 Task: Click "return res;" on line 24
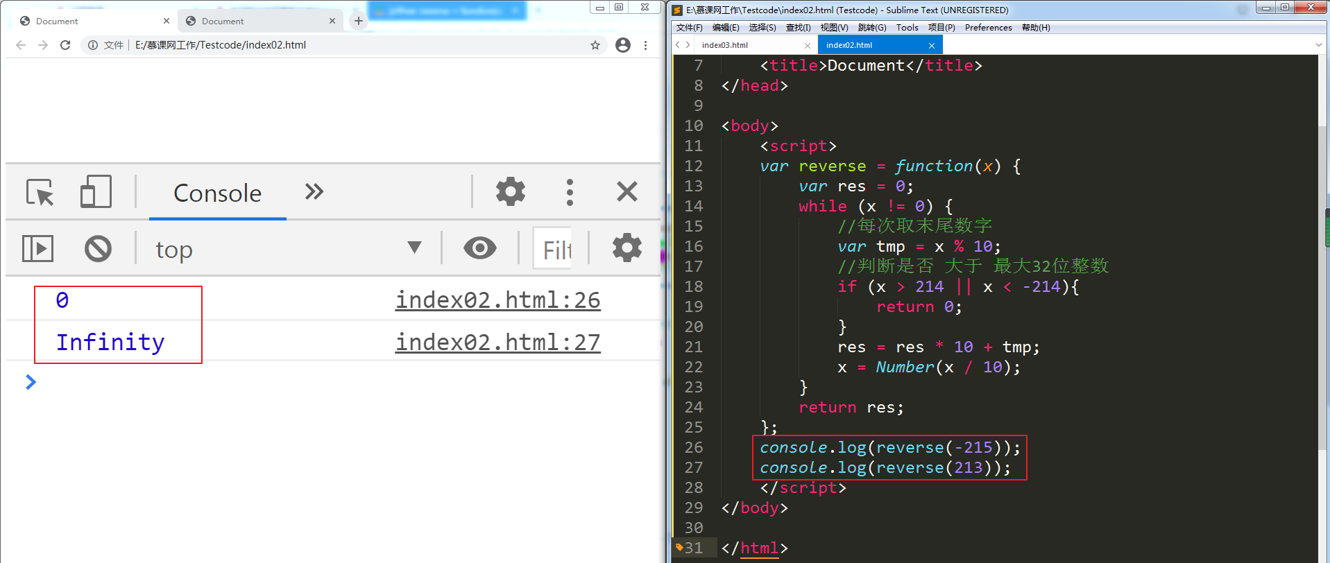(851, 407)
